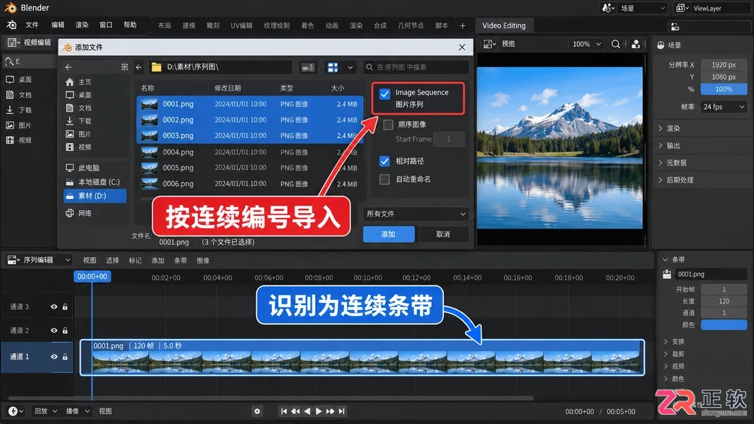This screenshot has width=754, height=424.
Task: Jump to the first frame
Action: [284, 411]
